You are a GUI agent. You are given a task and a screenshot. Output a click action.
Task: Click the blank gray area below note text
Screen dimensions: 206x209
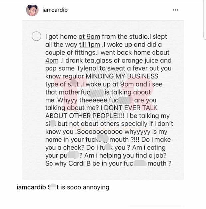click(x=103, y=173)
